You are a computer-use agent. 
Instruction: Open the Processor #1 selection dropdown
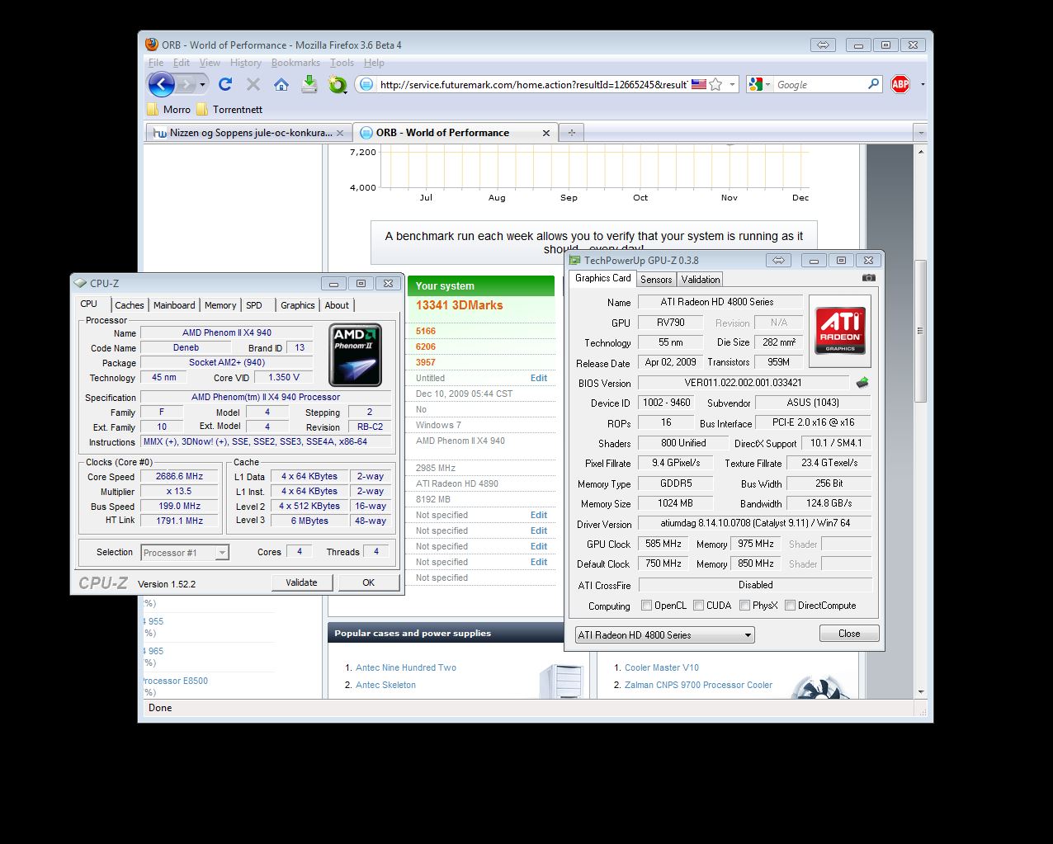[185, 553]
